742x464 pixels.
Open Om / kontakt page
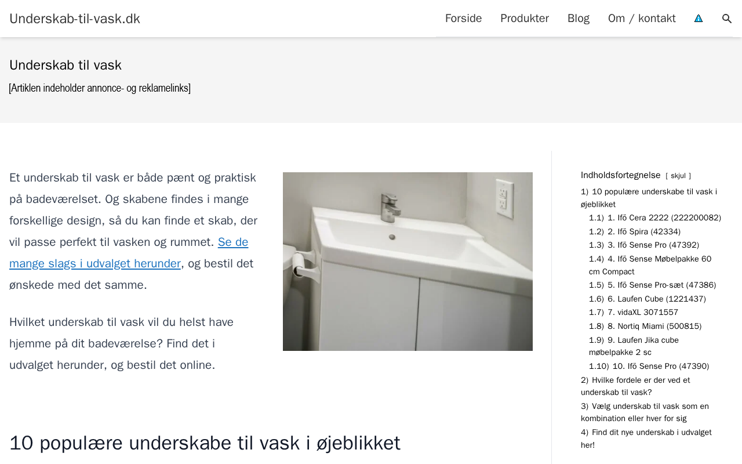point(642,19)
